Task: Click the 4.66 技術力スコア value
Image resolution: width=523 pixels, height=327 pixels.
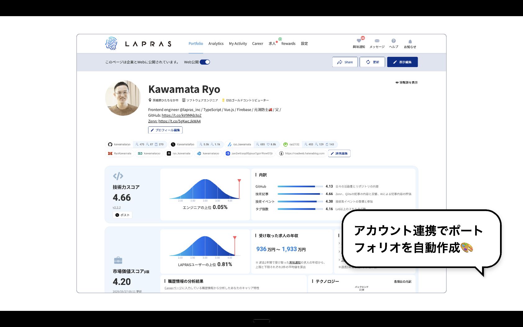Action: (x=122, y=198)
